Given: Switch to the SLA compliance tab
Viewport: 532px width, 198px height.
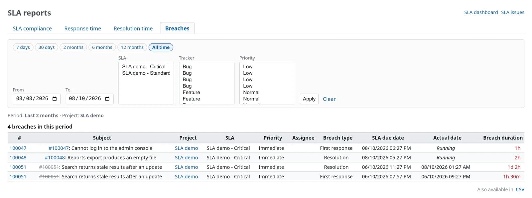Looking at the screenshot, I should (x=32, y=29).
